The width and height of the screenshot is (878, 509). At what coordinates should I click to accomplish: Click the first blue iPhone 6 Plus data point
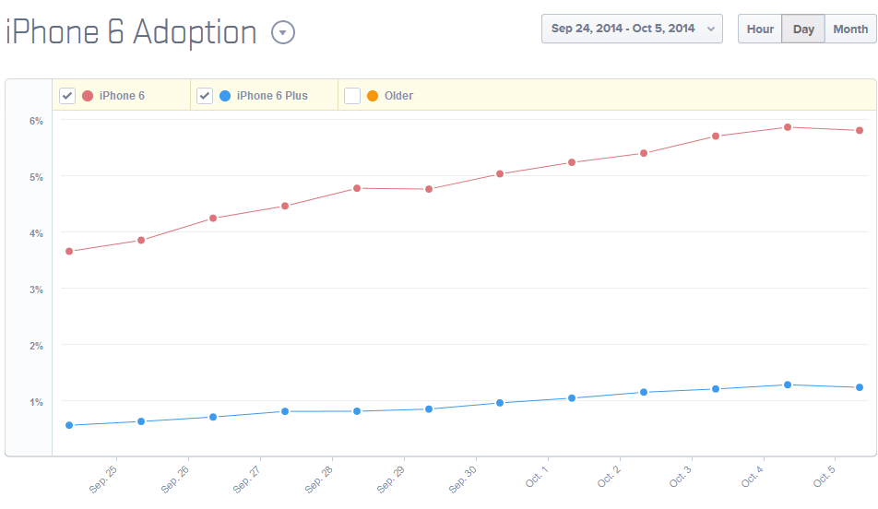pyautogui.click(x=69, y=425)
